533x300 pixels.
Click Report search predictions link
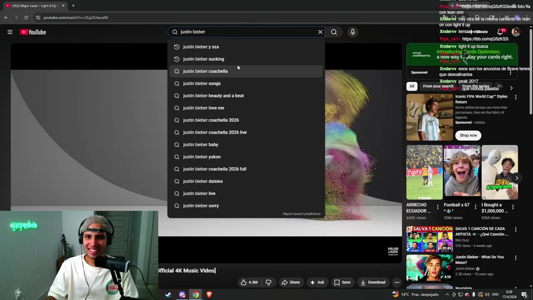pyautogui.click(x=301, y=214)
